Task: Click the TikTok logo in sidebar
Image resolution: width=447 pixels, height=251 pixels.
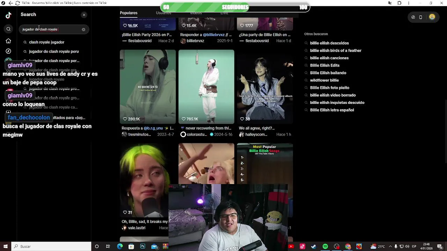Action: [8, 15]
